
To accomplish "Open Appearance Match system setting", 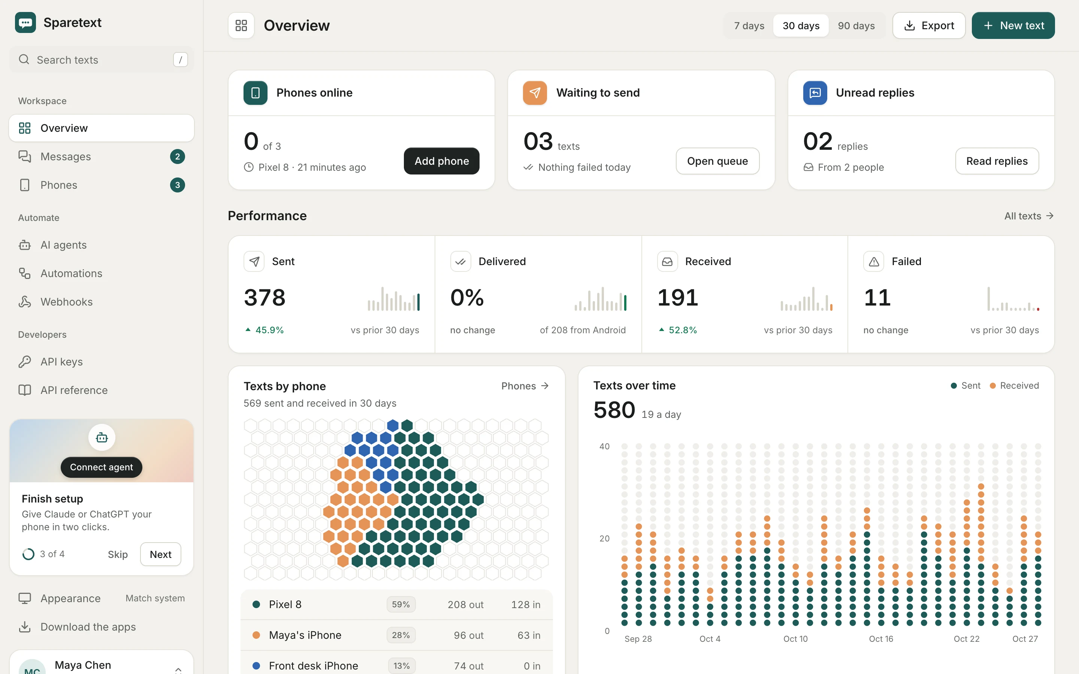I will 102,598.
